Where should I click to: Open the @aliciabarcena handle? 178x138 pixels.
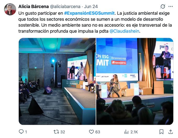pyautogui.click(x=65, y=7)
